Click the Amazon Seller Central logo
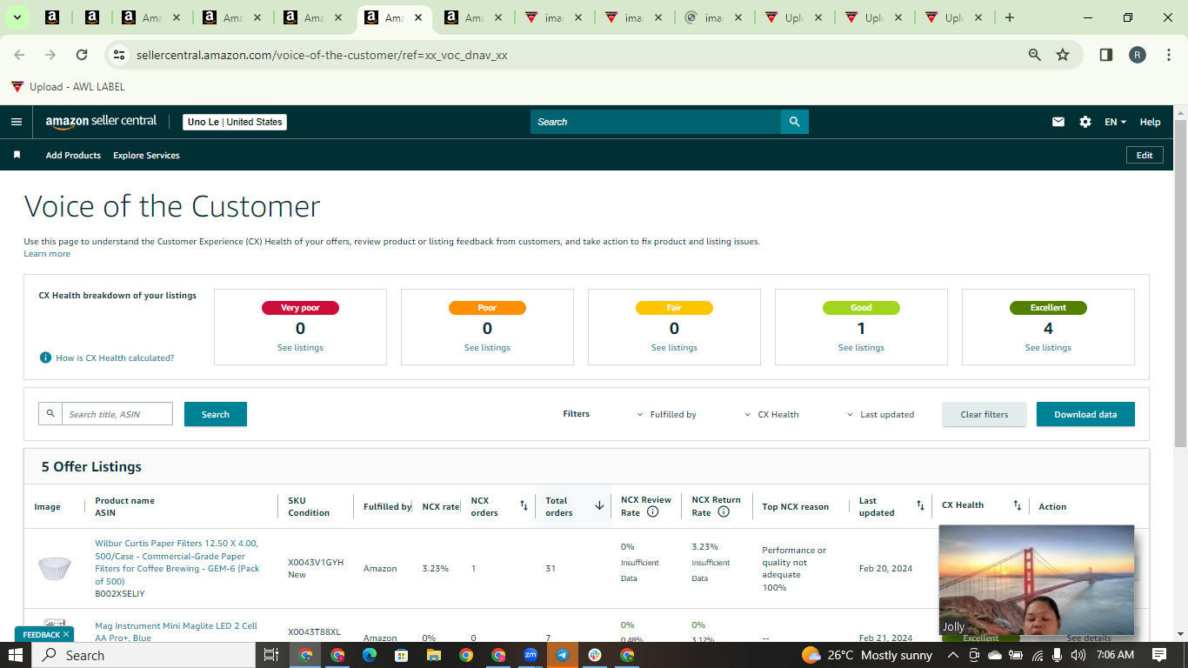Image resolution: width=1188 pixels, height=668 pixels. pyautogui.click(x=101, y=122)
